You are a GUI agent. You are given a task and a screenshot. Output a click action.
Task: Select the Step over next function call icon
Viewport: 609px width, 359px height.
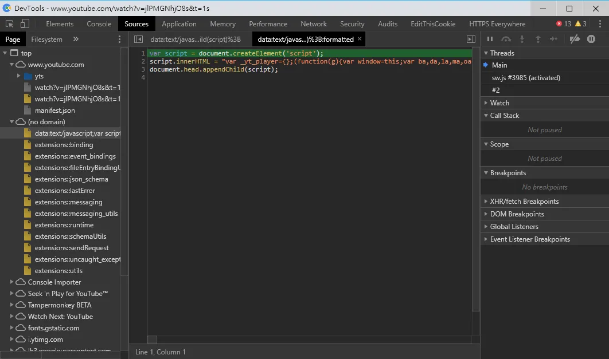pos(506,39)
